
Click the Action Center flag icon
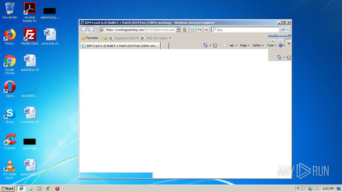pyautogui.click(x=304, y=189)
